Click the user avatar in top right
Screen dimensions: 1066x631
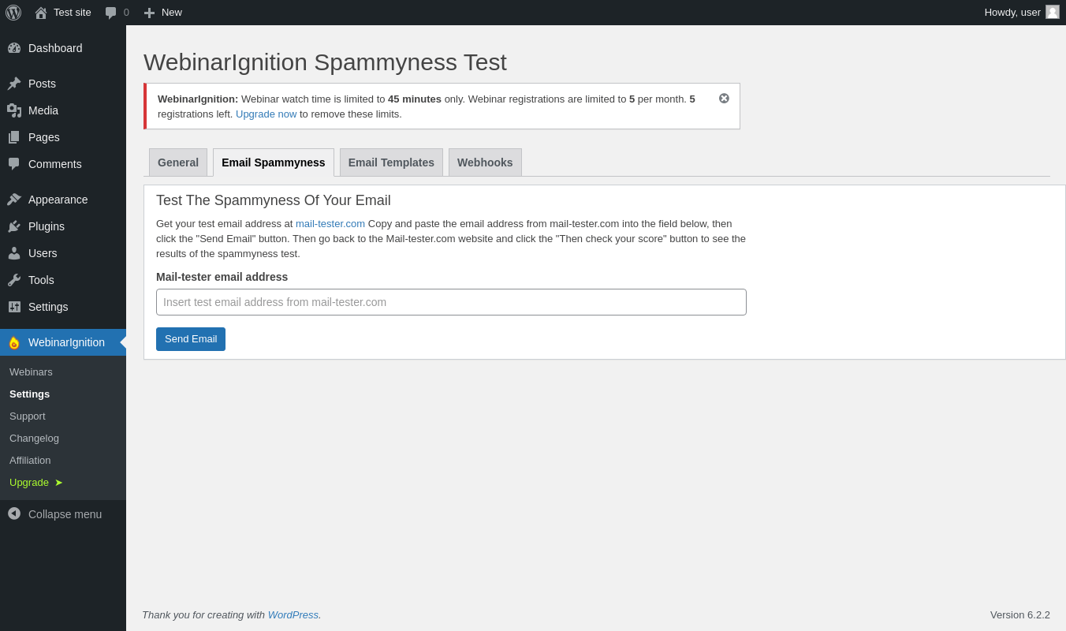1053,12
